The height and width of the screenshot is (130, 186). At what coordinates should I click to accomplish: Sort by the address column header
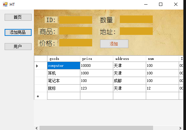129,59
